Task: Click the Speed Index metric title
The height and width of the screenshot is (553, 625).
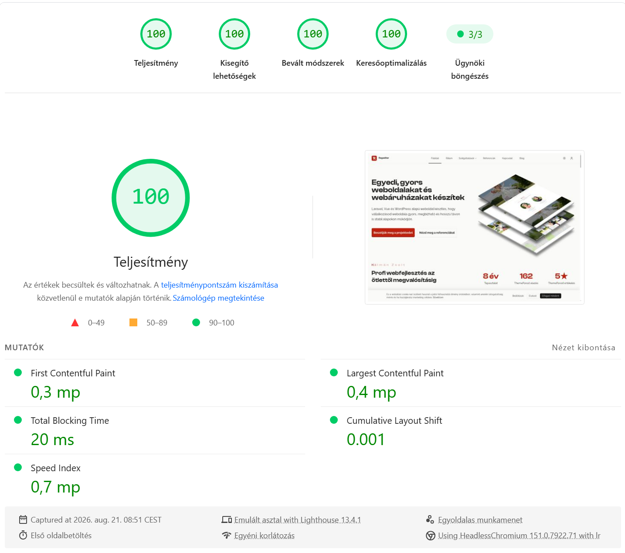Action: 55,468
